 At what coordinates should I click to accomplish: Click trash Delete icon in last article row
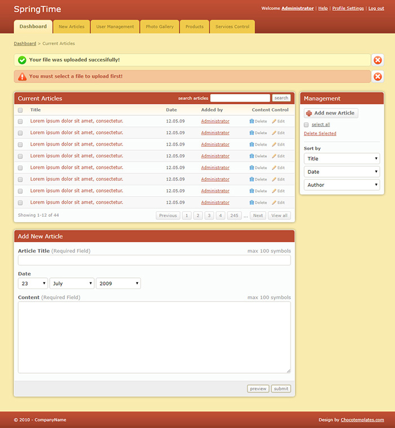252,203
